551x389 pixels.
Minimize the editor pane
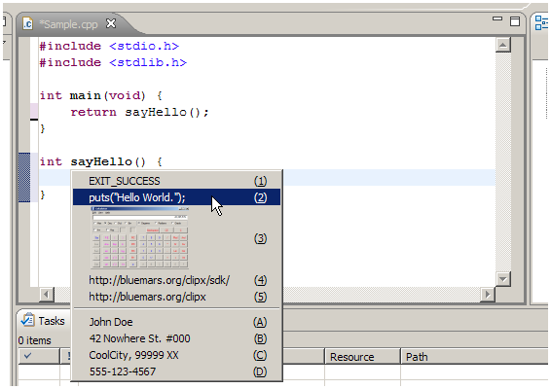[x=497, y=18]
